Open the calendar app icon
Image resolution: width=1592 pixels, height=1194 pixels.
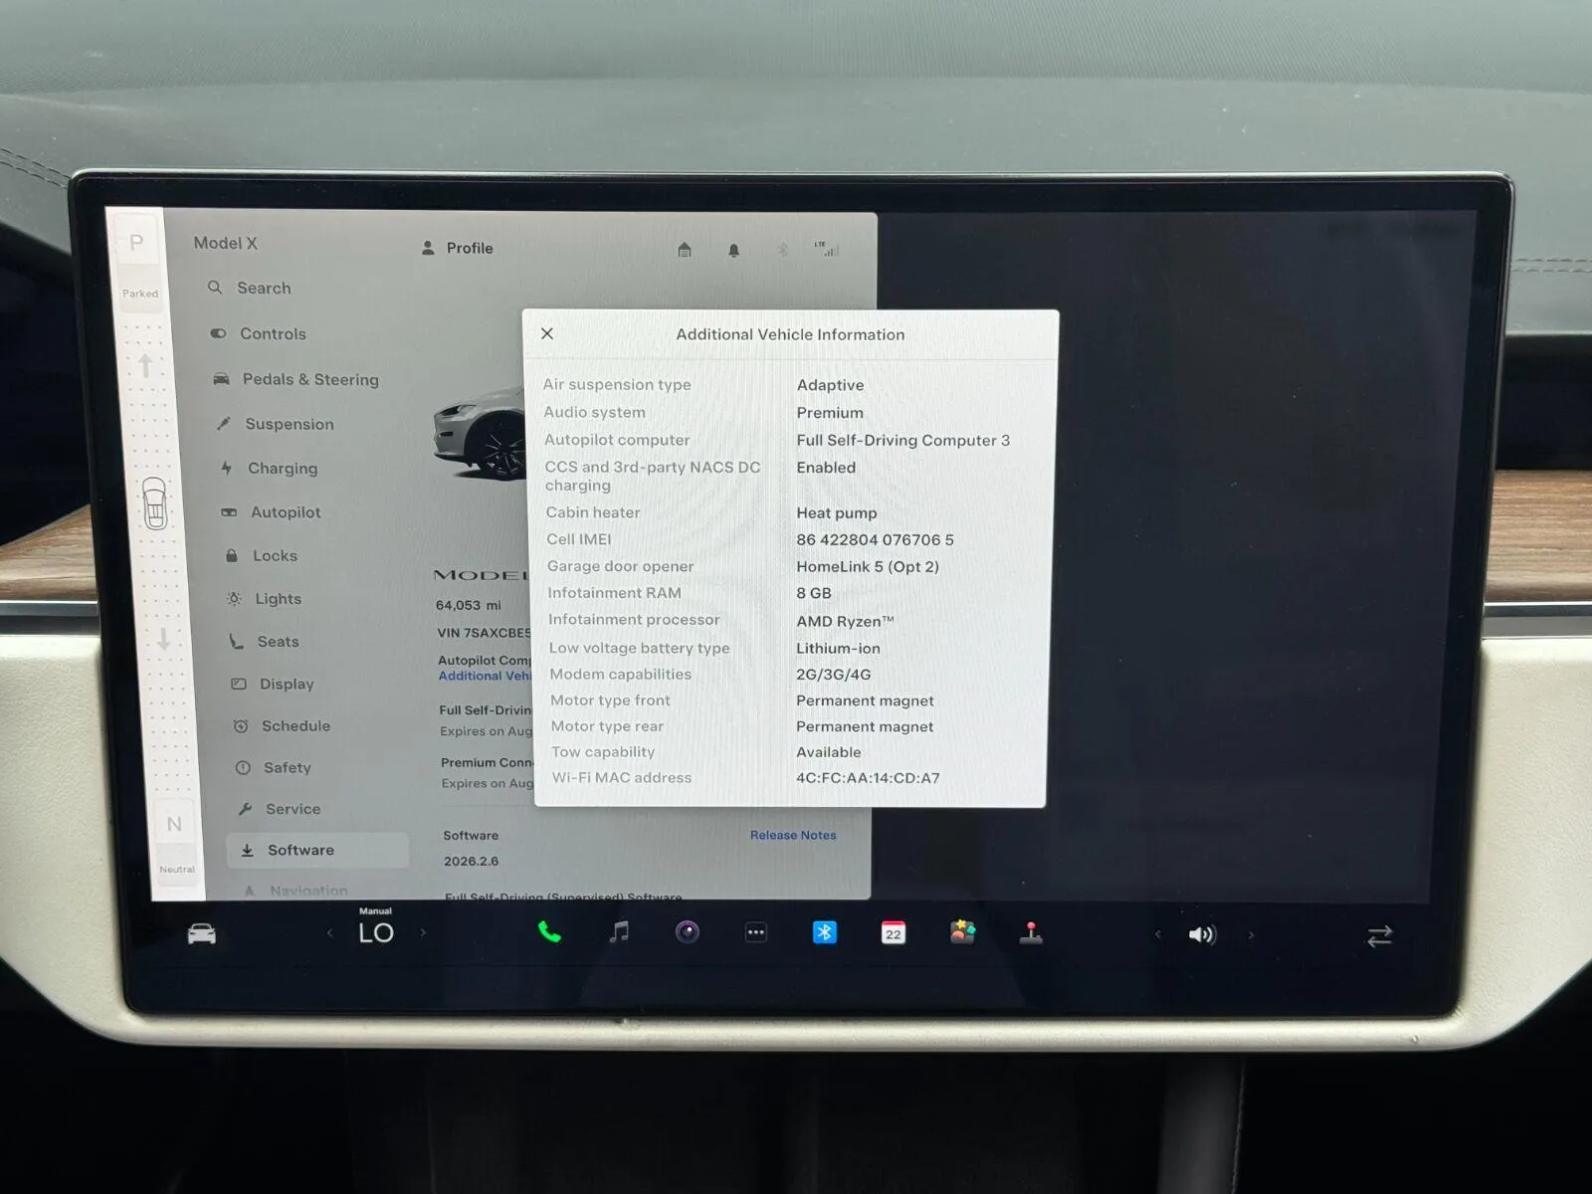point(894,932)
